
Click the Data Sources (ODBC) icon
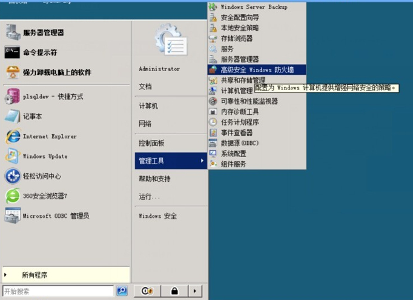click(x=213, y=143)
